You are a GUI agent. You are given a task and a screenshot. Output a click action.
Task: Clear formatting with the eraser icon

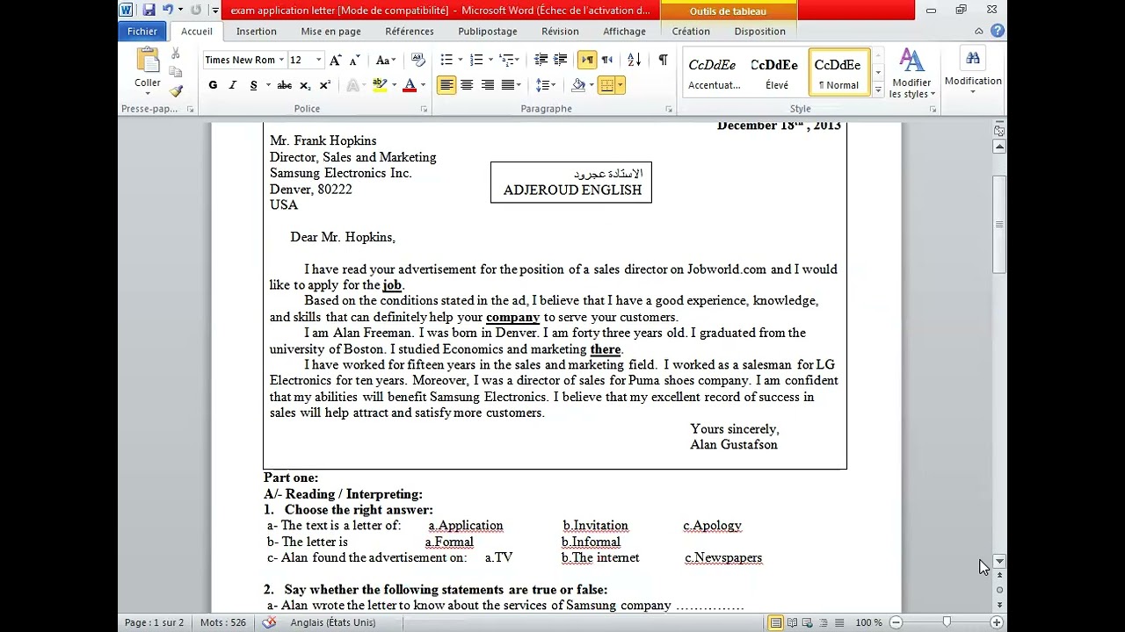pyautogui.click(x=418, y=60)
